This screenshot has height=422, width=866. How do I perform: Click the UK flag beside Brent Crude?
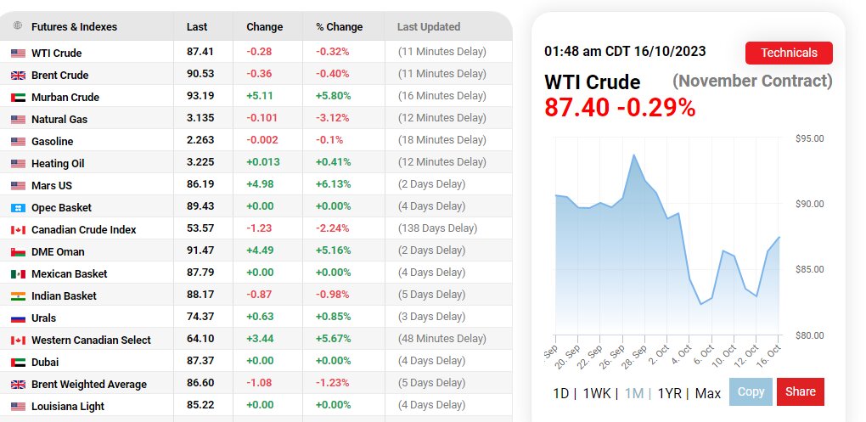[x=18, y=76]
